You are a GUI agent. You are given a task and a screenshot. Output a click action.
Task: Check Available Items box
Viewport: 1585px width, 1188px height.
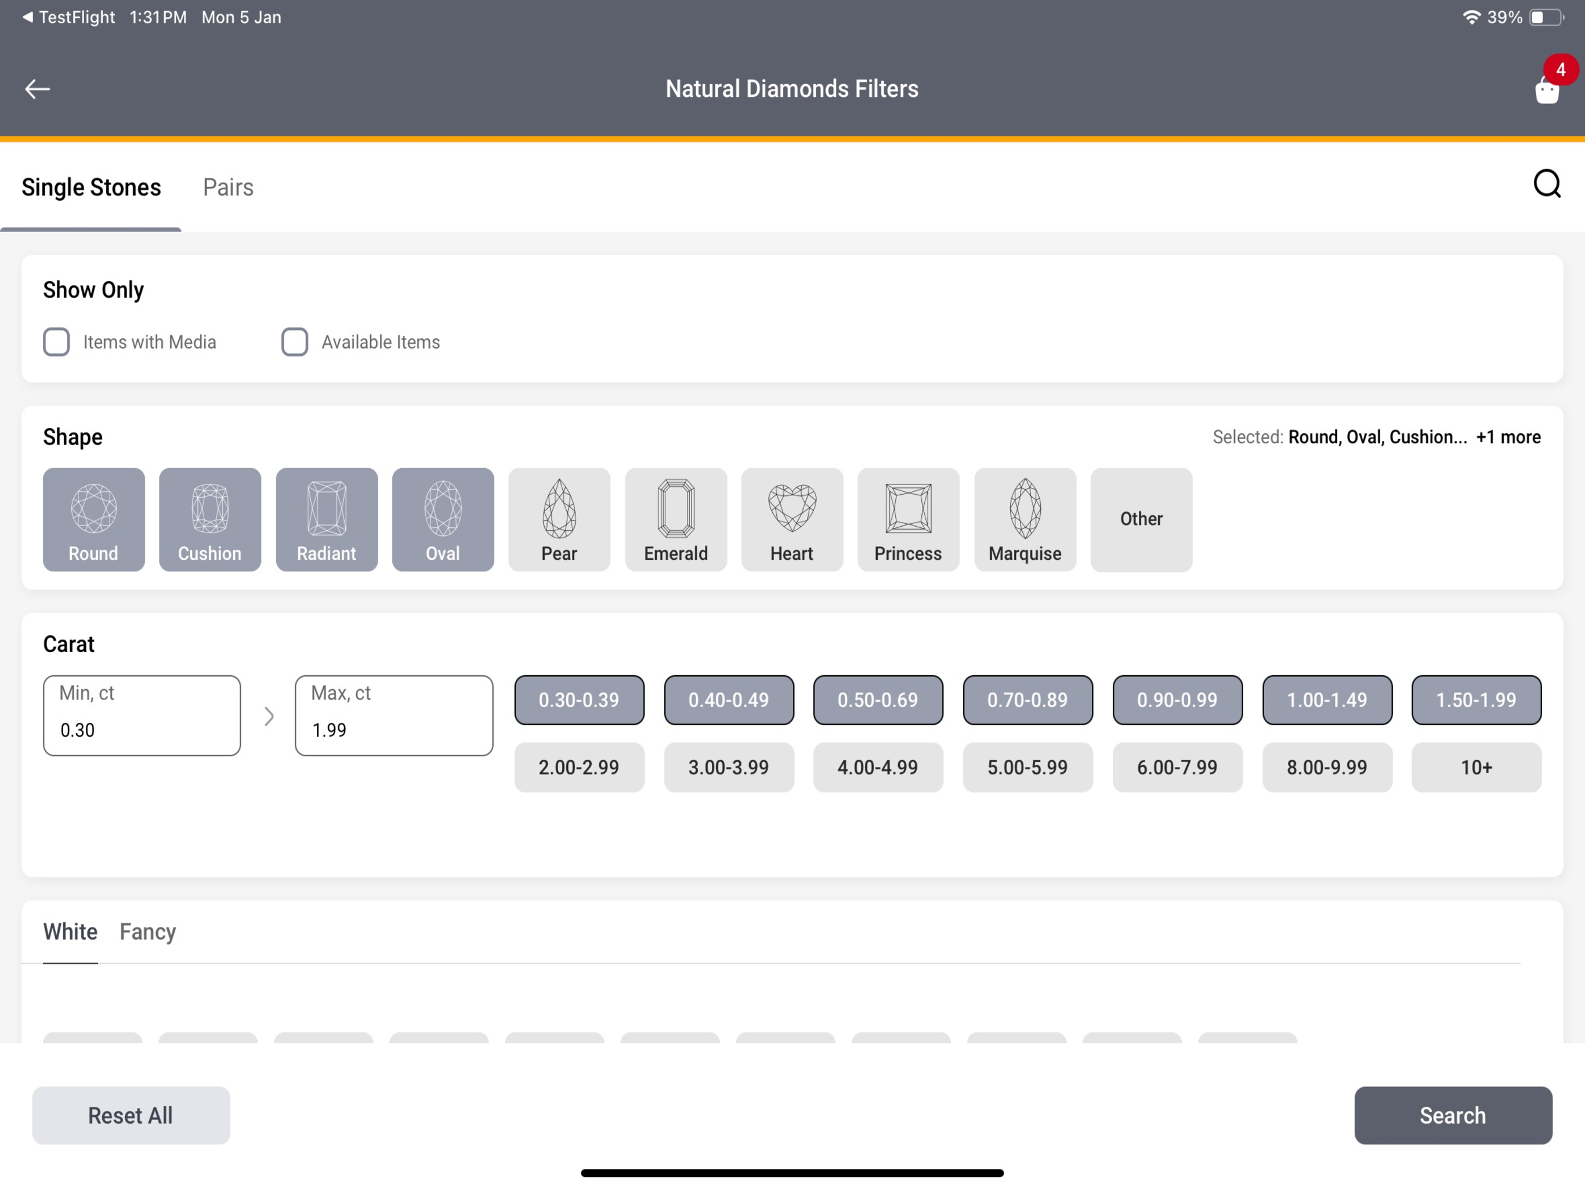[x=295, y=342]
